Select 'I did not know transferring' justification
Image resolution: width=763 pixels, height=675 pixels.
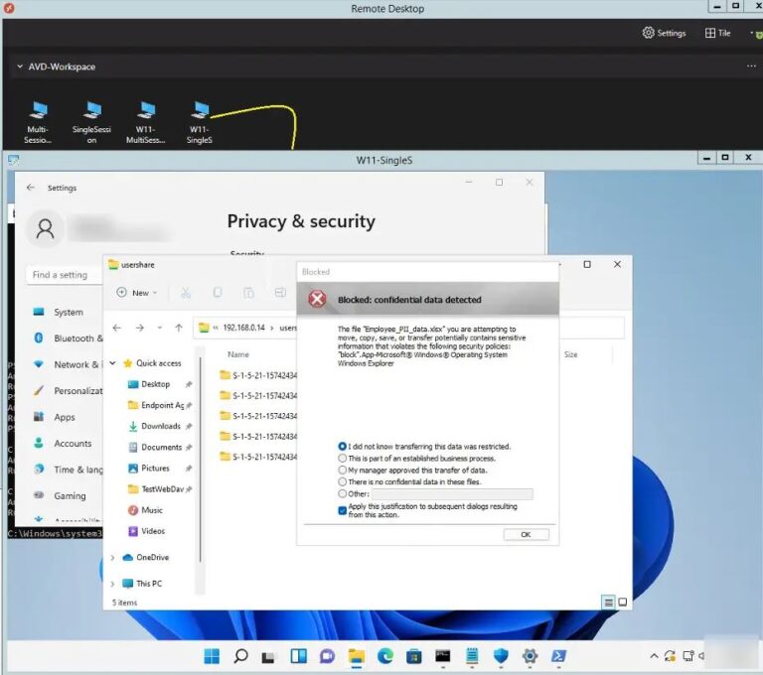point(342,446)
